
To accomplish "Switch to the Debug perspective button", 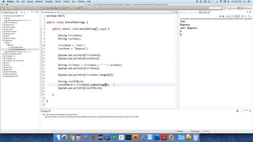I will pos(248,8).
